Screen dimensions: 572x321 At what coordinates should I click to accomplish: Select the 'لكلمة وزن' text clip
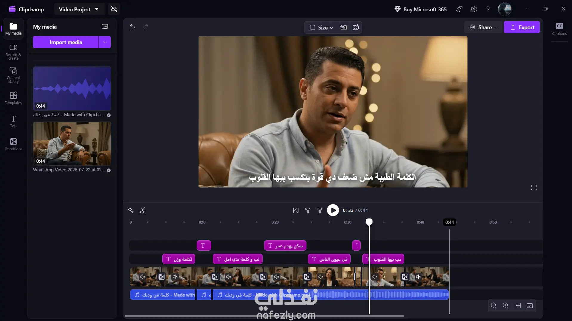tap(179, 259)
